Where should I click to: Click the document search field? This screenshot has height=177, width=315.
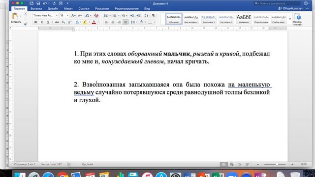277,3
